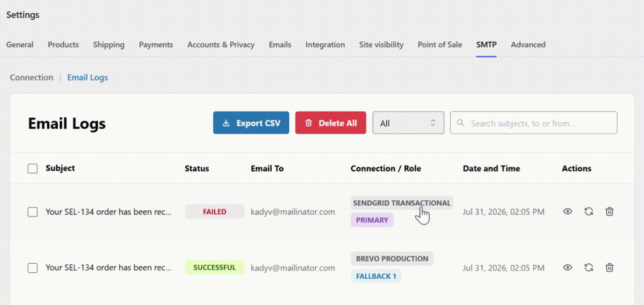Select the Site visibility tab
Viewport: 644px width, 305px height.
tap(381, 45)
